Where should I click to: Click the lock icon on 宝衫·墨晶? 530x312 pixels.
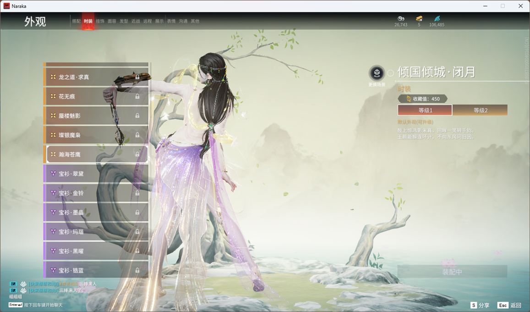[137, 212]
